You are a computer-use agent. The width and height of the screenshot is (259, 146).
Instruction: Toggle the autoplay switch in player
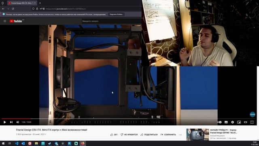[219, 122]
